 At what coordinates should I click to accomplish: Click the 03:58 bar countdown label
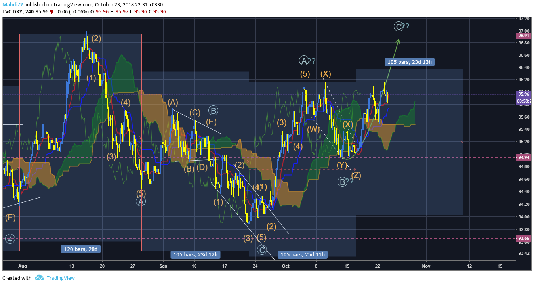[523, 101]
